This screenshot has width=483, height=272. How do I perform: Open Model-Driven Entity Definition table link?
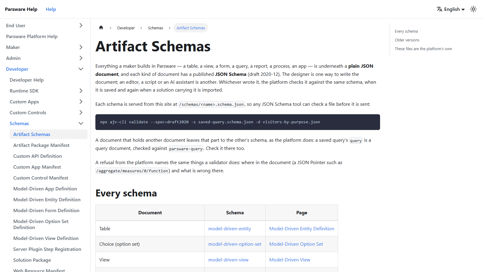[302, 228]
